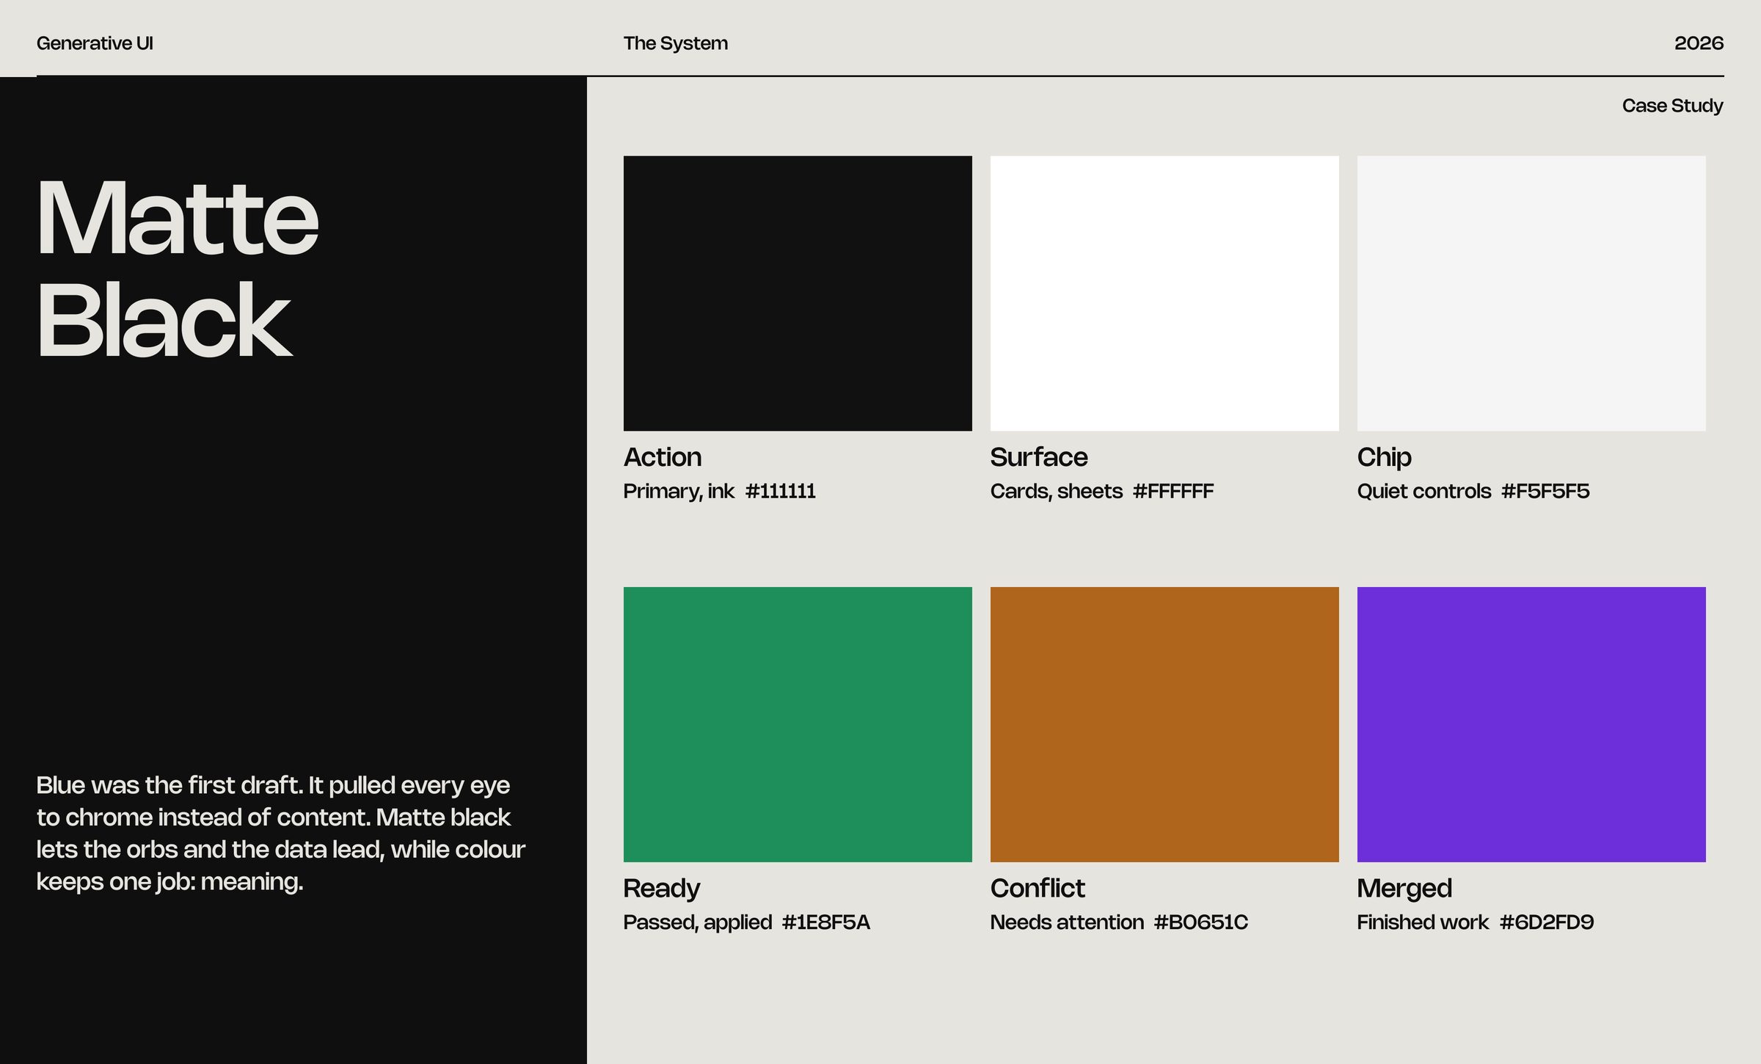Click the 'Action' swatch heading
1761x1064 pixels.
click(663, 457)
